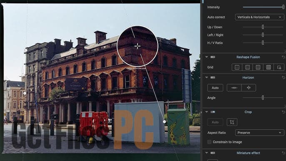Click the Up / Down label
Viewport: 286px width, 161px height.
pos(215,27)
